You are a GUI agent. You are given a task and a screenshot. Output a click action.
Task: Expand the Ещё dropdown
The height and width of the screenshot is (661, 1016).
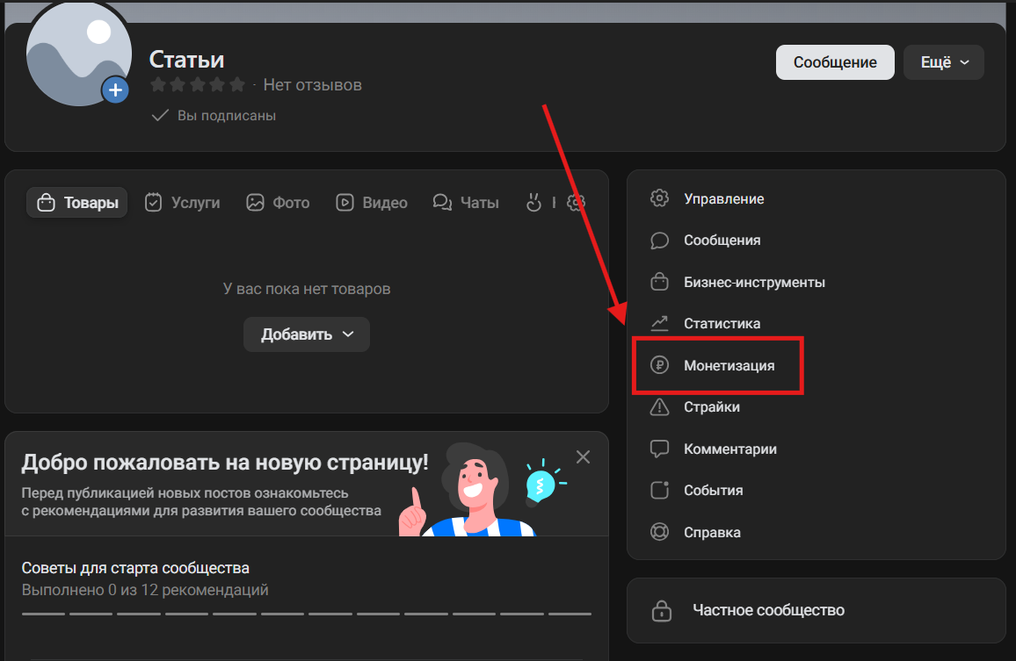[943, 61]
